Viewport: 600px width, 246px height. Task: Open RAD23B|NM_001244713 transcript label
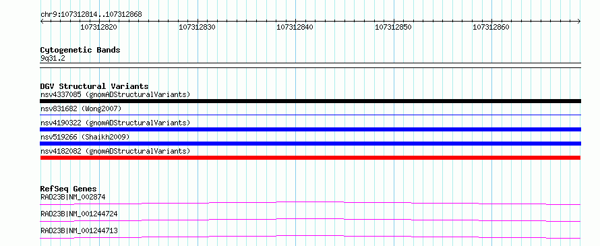point(79,230)
